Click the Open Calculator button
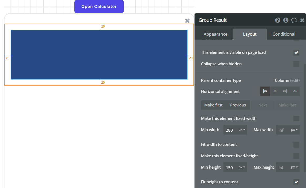The height and width of the screenshot is (188, 306). (x=99, y=7)
